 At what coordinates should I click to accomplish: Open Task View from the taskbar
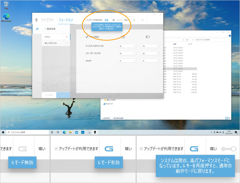click(x=58, y=132)
